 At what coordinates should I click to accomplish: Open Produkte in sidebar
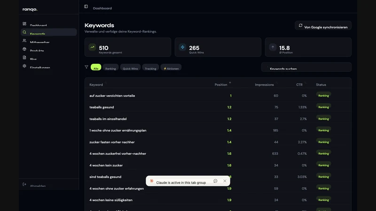[49, 49]
